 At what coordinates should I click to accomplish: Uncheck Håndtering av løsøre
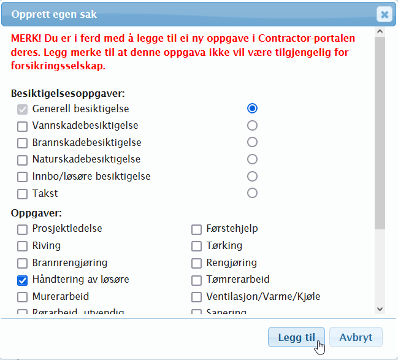pos(23,280)
